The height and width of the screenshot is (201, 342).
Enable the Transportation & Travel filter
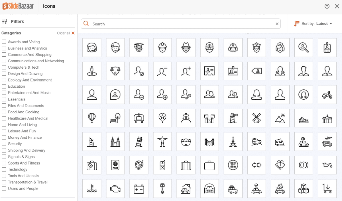click(4, 182)
